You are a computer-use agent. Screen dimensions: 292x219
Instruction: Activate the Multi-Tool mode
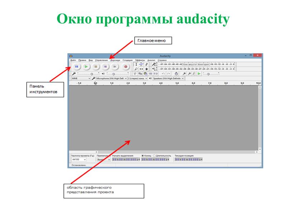coord(146,69)
